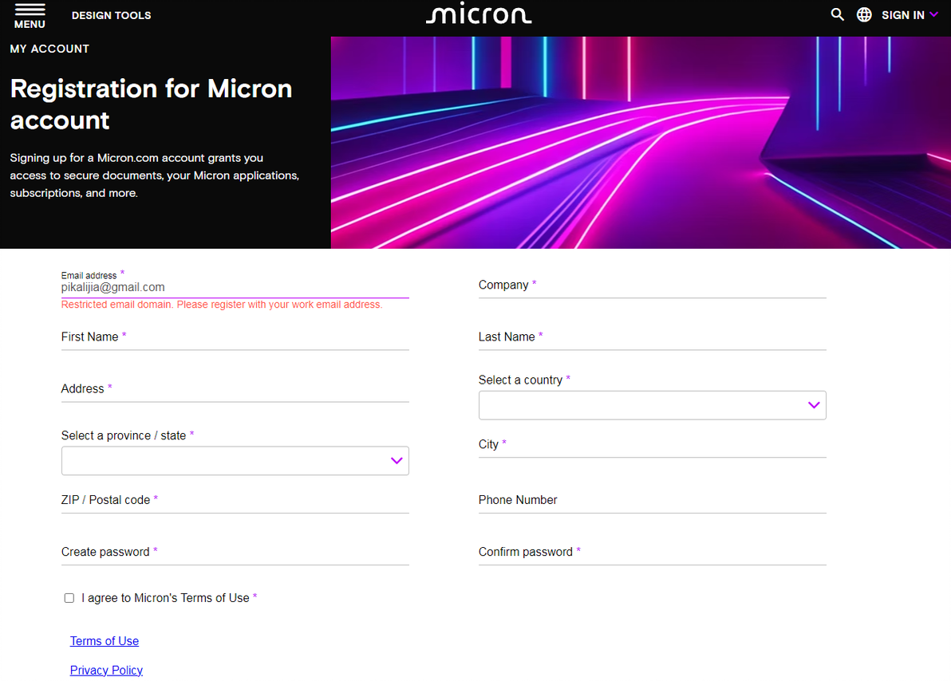951x681 pixels.
Task: Click into the First Name field
Action: (x=235, y=338)
